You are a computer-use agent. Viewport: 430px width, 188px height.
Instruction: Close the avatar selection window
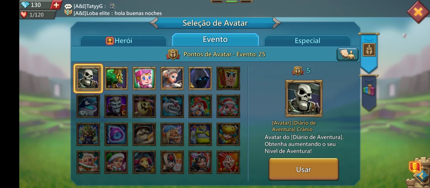pyautogui.click(x=418, y=12)
